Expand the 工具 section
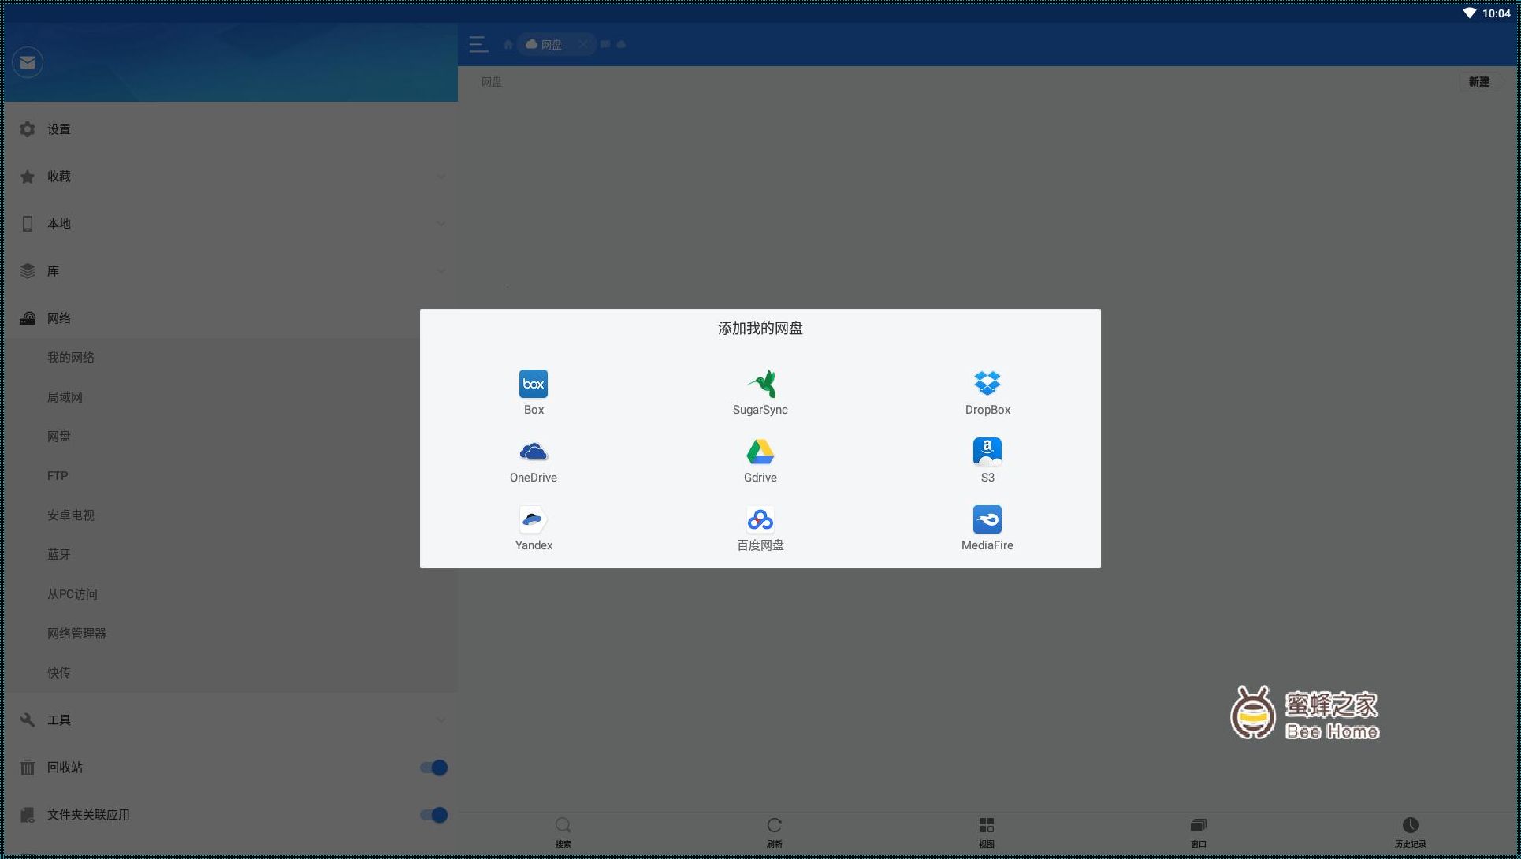Screen dimensions: 1521x859 tap(441, 720)
